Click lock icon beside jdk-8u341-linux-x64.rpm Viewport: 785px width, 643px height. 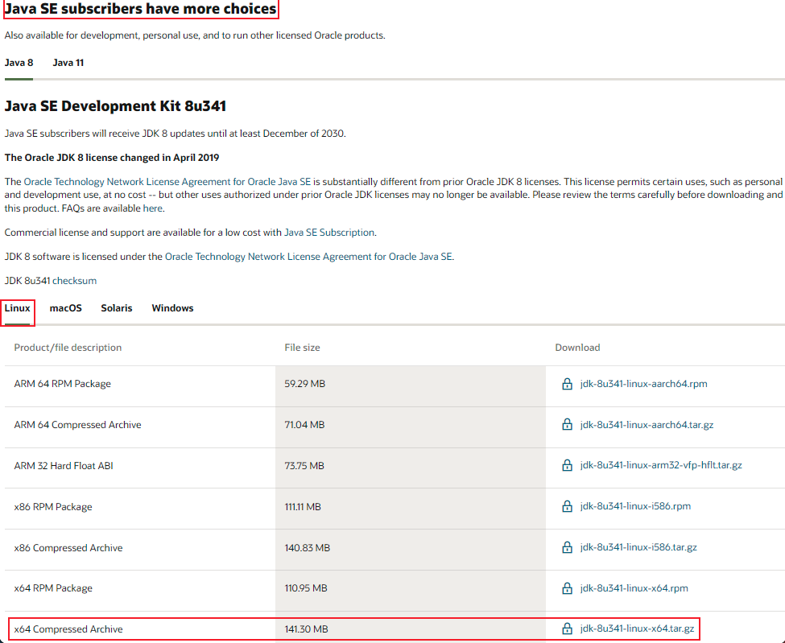point(567,588)
